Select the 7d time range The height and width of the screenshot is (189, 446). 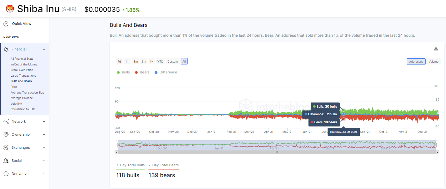119,61
